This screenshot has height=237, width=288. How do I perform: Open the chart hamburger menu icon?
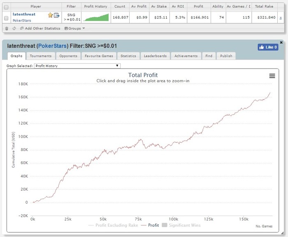[x=272, y=76]
